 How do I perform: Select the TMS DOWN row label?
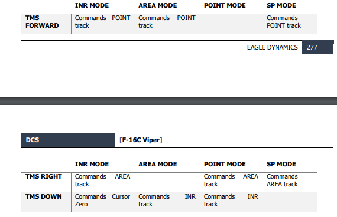(x=44, y=196)
